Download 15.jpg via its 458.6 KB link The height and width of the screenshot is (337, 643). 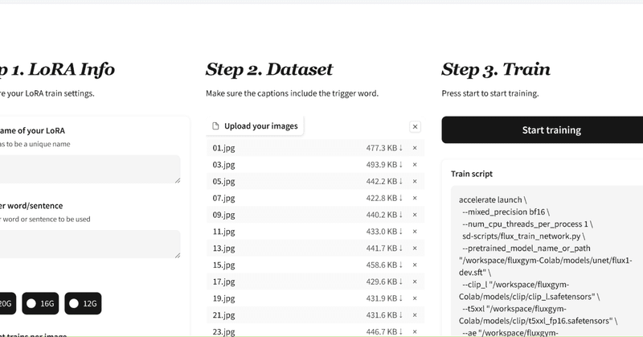(384, 265)
